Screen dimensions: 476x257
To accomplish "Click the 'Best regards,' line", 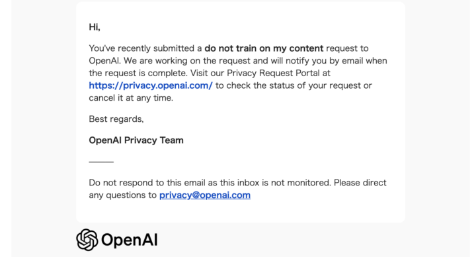I will coord(116,119).
